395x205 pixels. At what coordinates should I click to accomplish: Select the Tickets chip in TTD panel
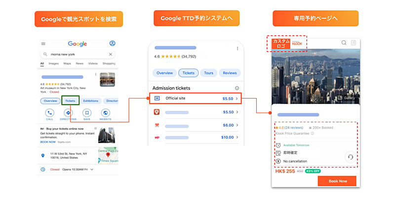point(189,73)
